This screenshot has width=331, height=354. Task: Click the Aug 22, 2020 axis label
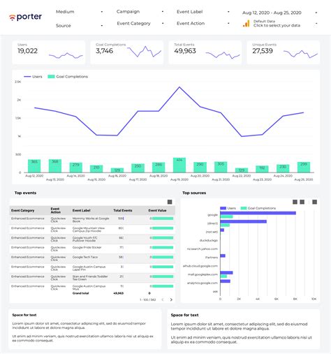pos(242,176)
